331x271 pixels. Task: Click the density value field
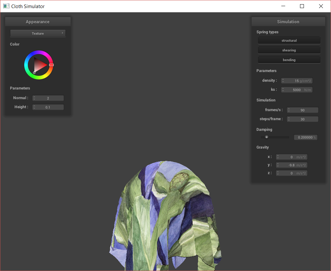pyautogui.click(x=296, y=81)
